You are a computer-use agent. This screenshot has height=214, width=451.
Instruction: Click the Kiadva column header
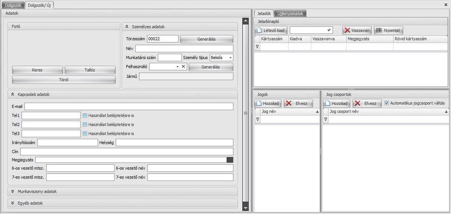(x=299, y=39)
